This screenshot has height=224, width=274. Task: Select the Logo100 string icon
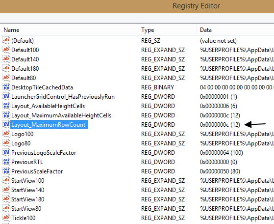click(x=6, y=134)
